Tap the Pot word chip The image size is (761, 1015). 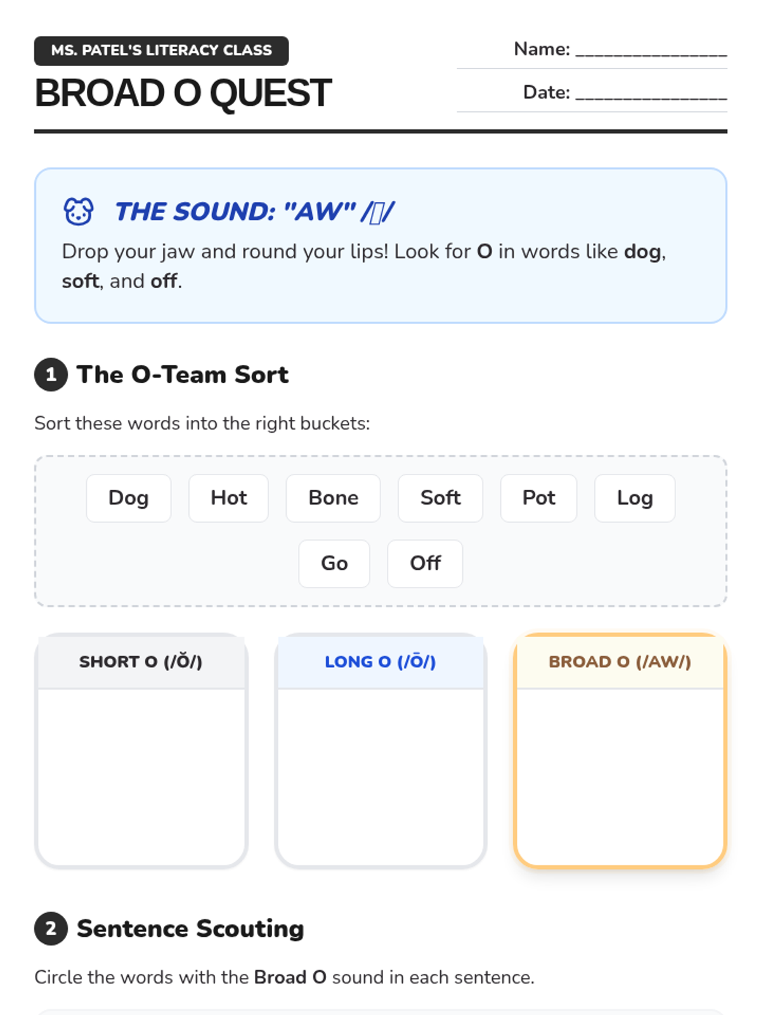[538, 498]
